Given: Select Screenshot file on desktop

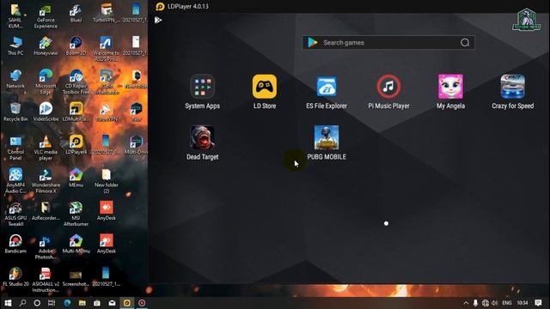Looking at the screenshot, I should 76,276.
